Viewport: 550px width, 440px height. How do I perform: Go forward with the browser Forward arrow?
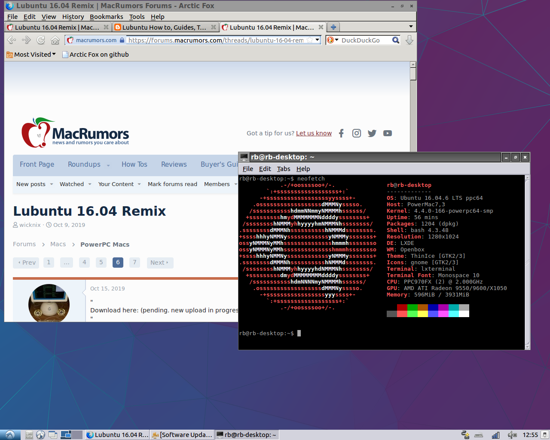26,40
